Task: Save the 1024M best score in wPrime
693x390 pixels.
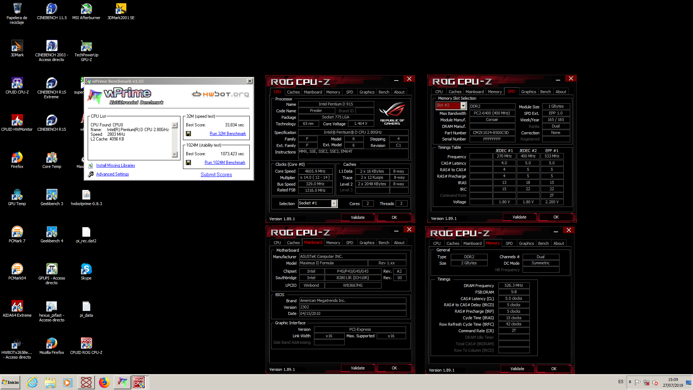Action: coord(188,162)
